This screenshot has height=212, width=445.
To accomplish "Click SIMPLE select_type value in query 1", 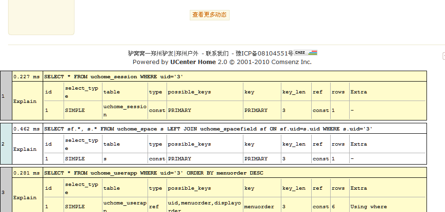I will click(75, 111).
